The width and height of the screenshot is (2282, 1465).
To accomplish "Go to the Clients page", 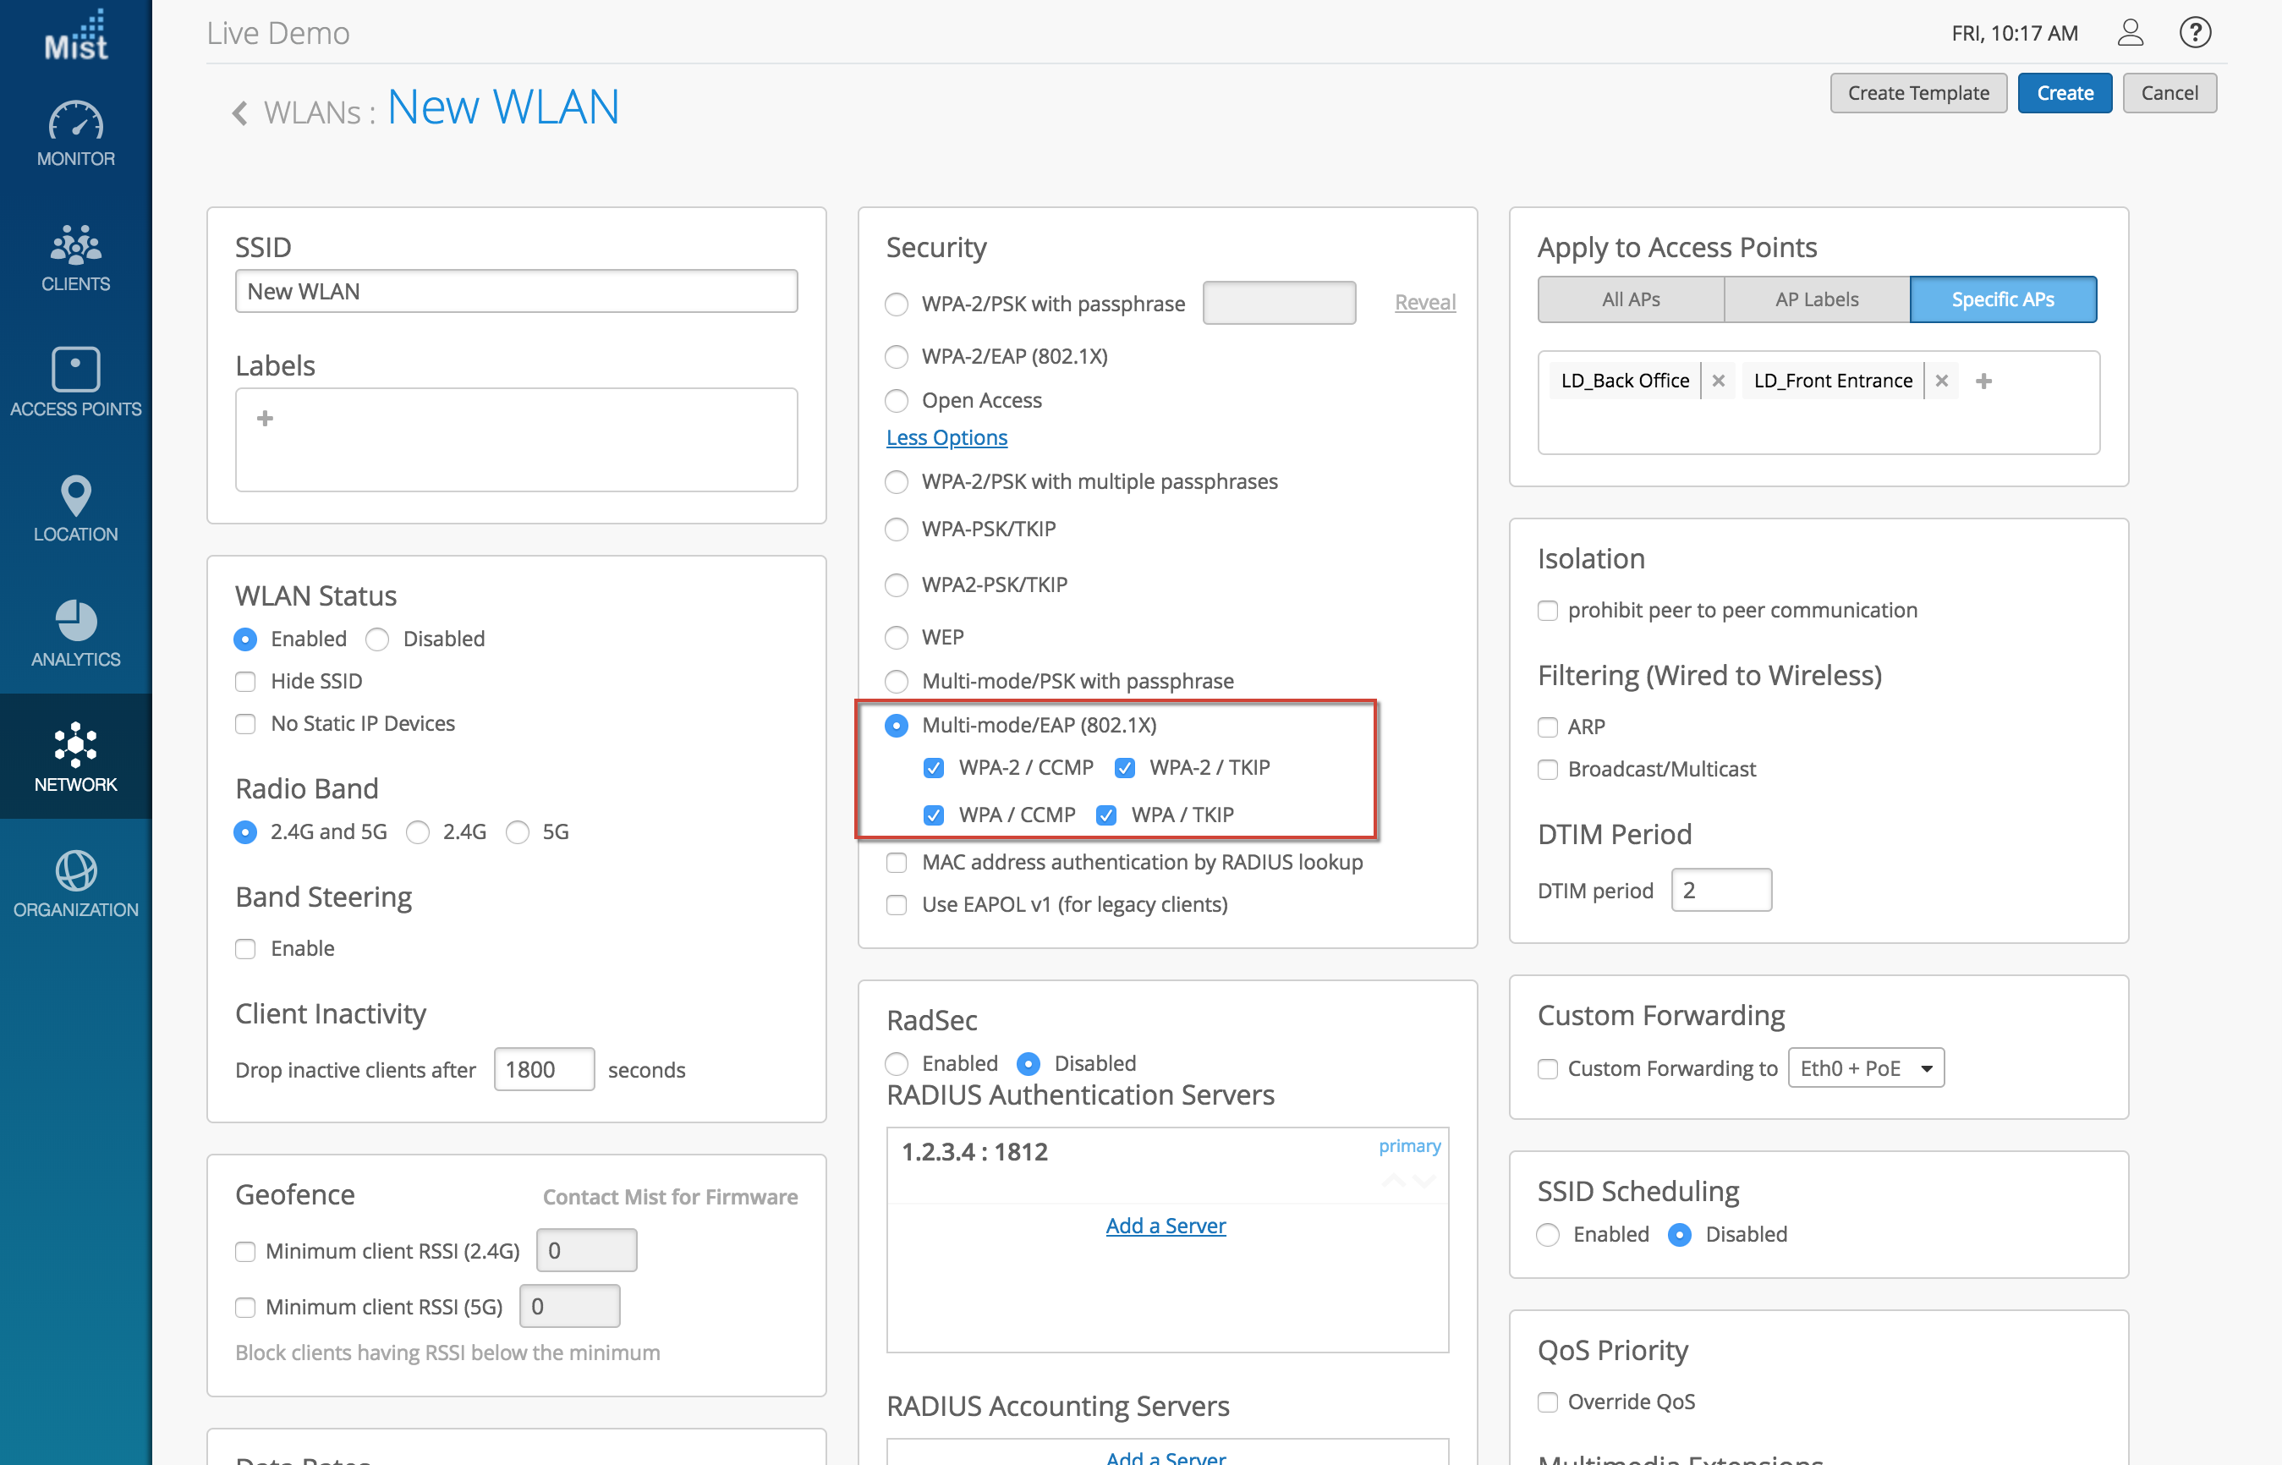I will (x=75, y=259).
